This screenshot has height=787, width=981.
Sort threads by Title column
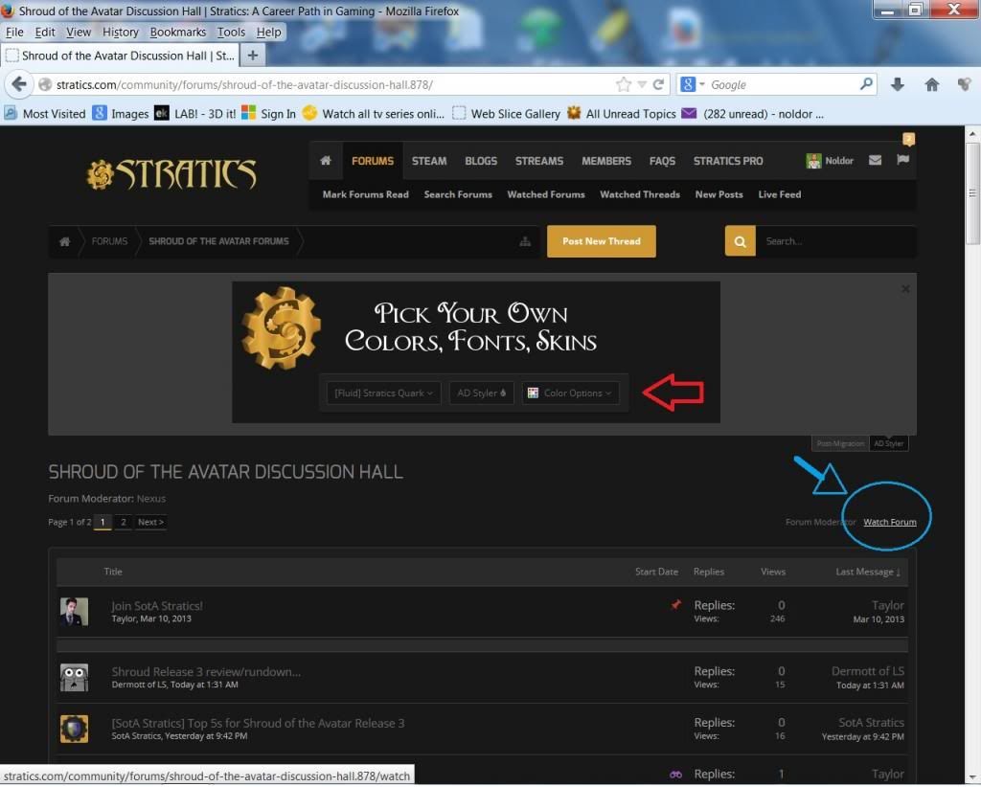113,572
